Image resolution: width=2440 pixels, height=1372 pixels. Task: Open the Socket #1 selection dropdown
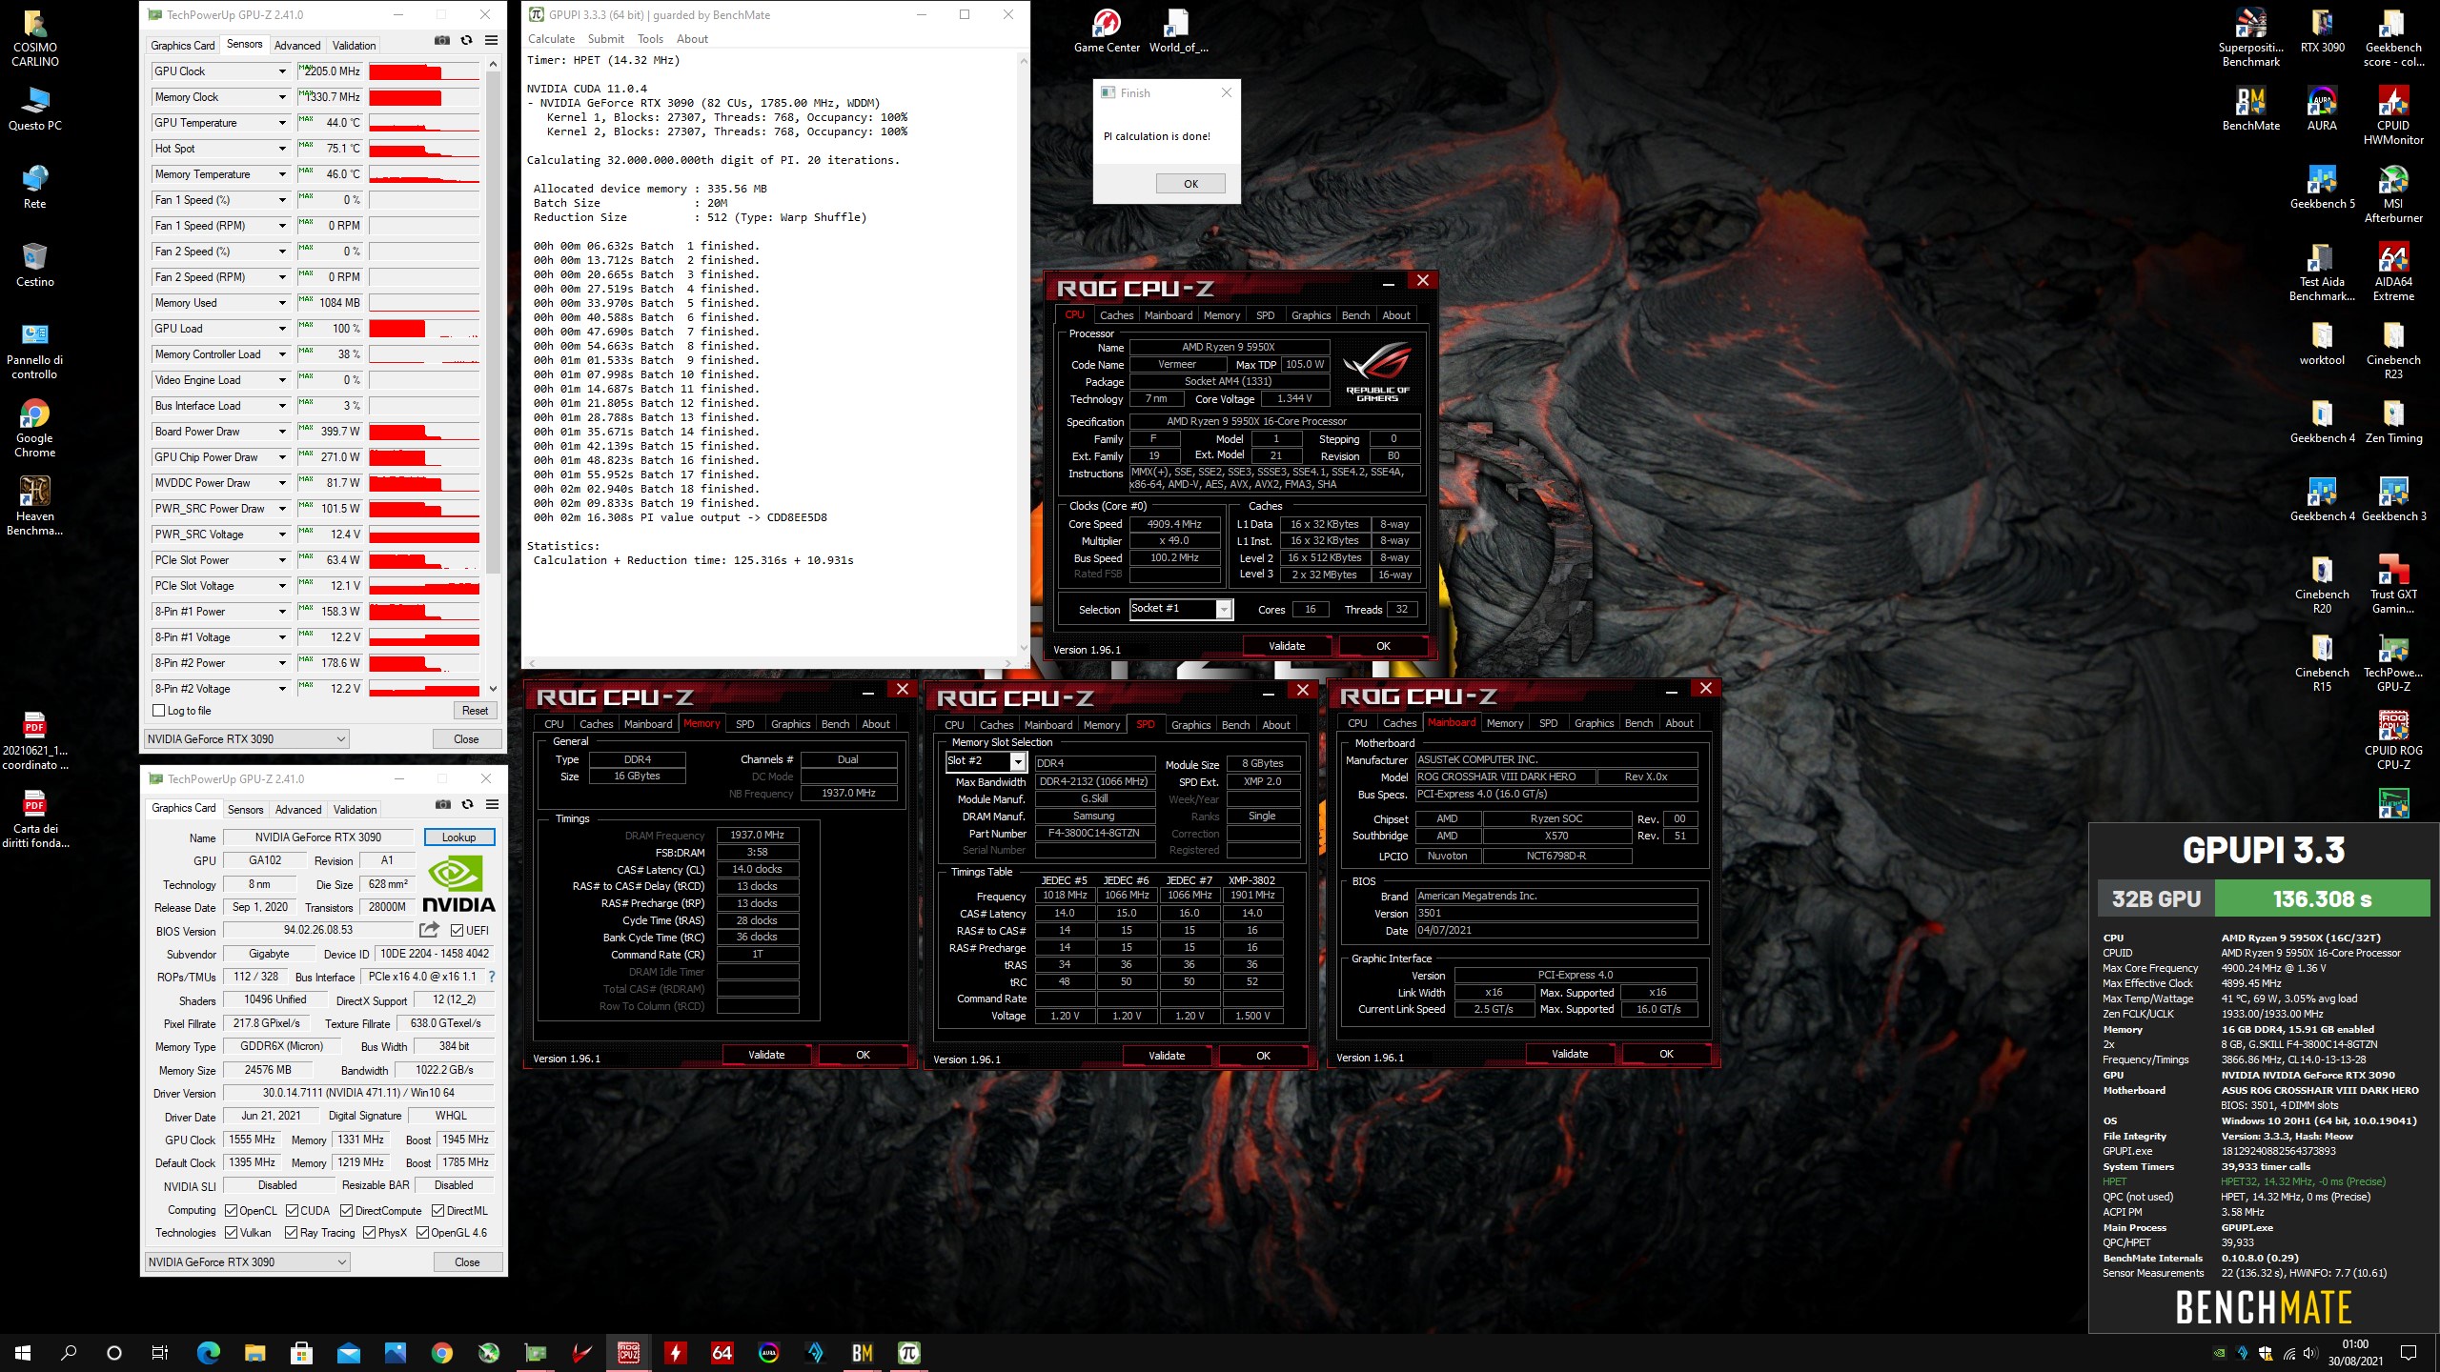tap(1181, 609)
